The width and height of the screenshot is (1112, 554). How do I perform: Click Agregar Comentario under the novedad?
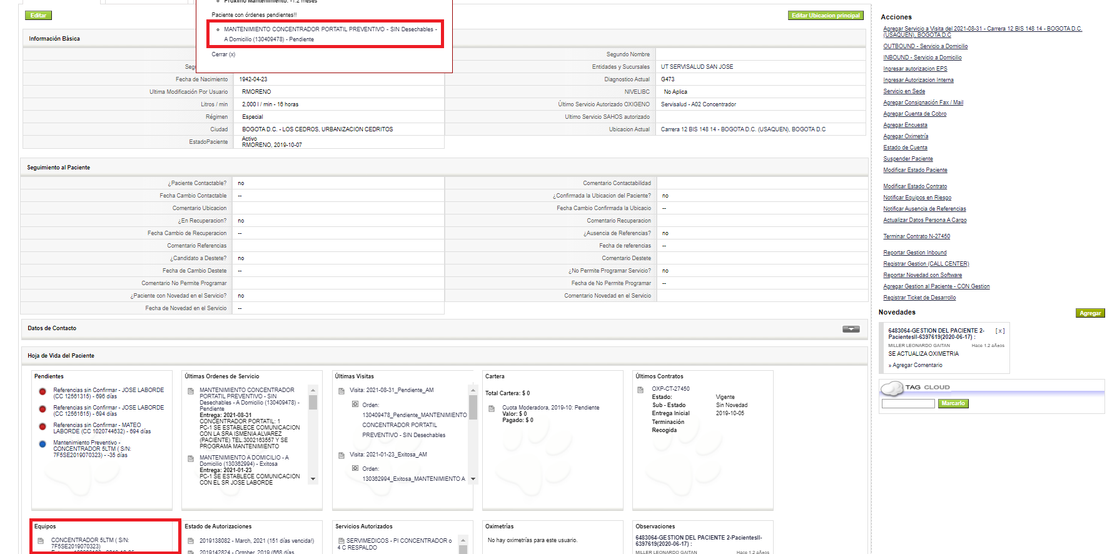point(917,365)
